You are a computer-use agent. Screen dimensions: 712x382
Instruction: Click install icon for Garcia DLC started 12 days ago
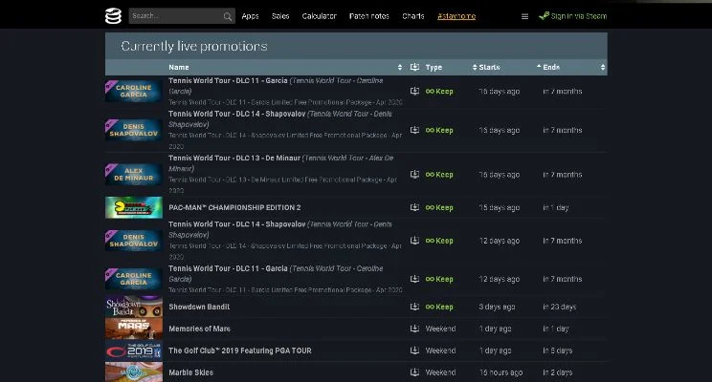(x=414, y=279)
